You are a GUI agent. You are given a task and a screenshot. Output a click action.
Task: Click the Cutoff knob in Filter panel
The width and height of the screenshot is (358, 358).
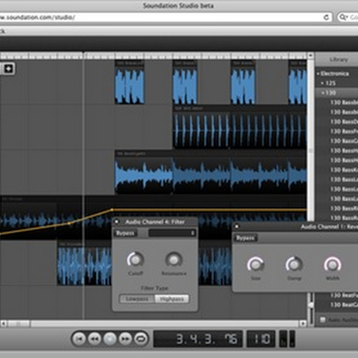pos(135,259)
